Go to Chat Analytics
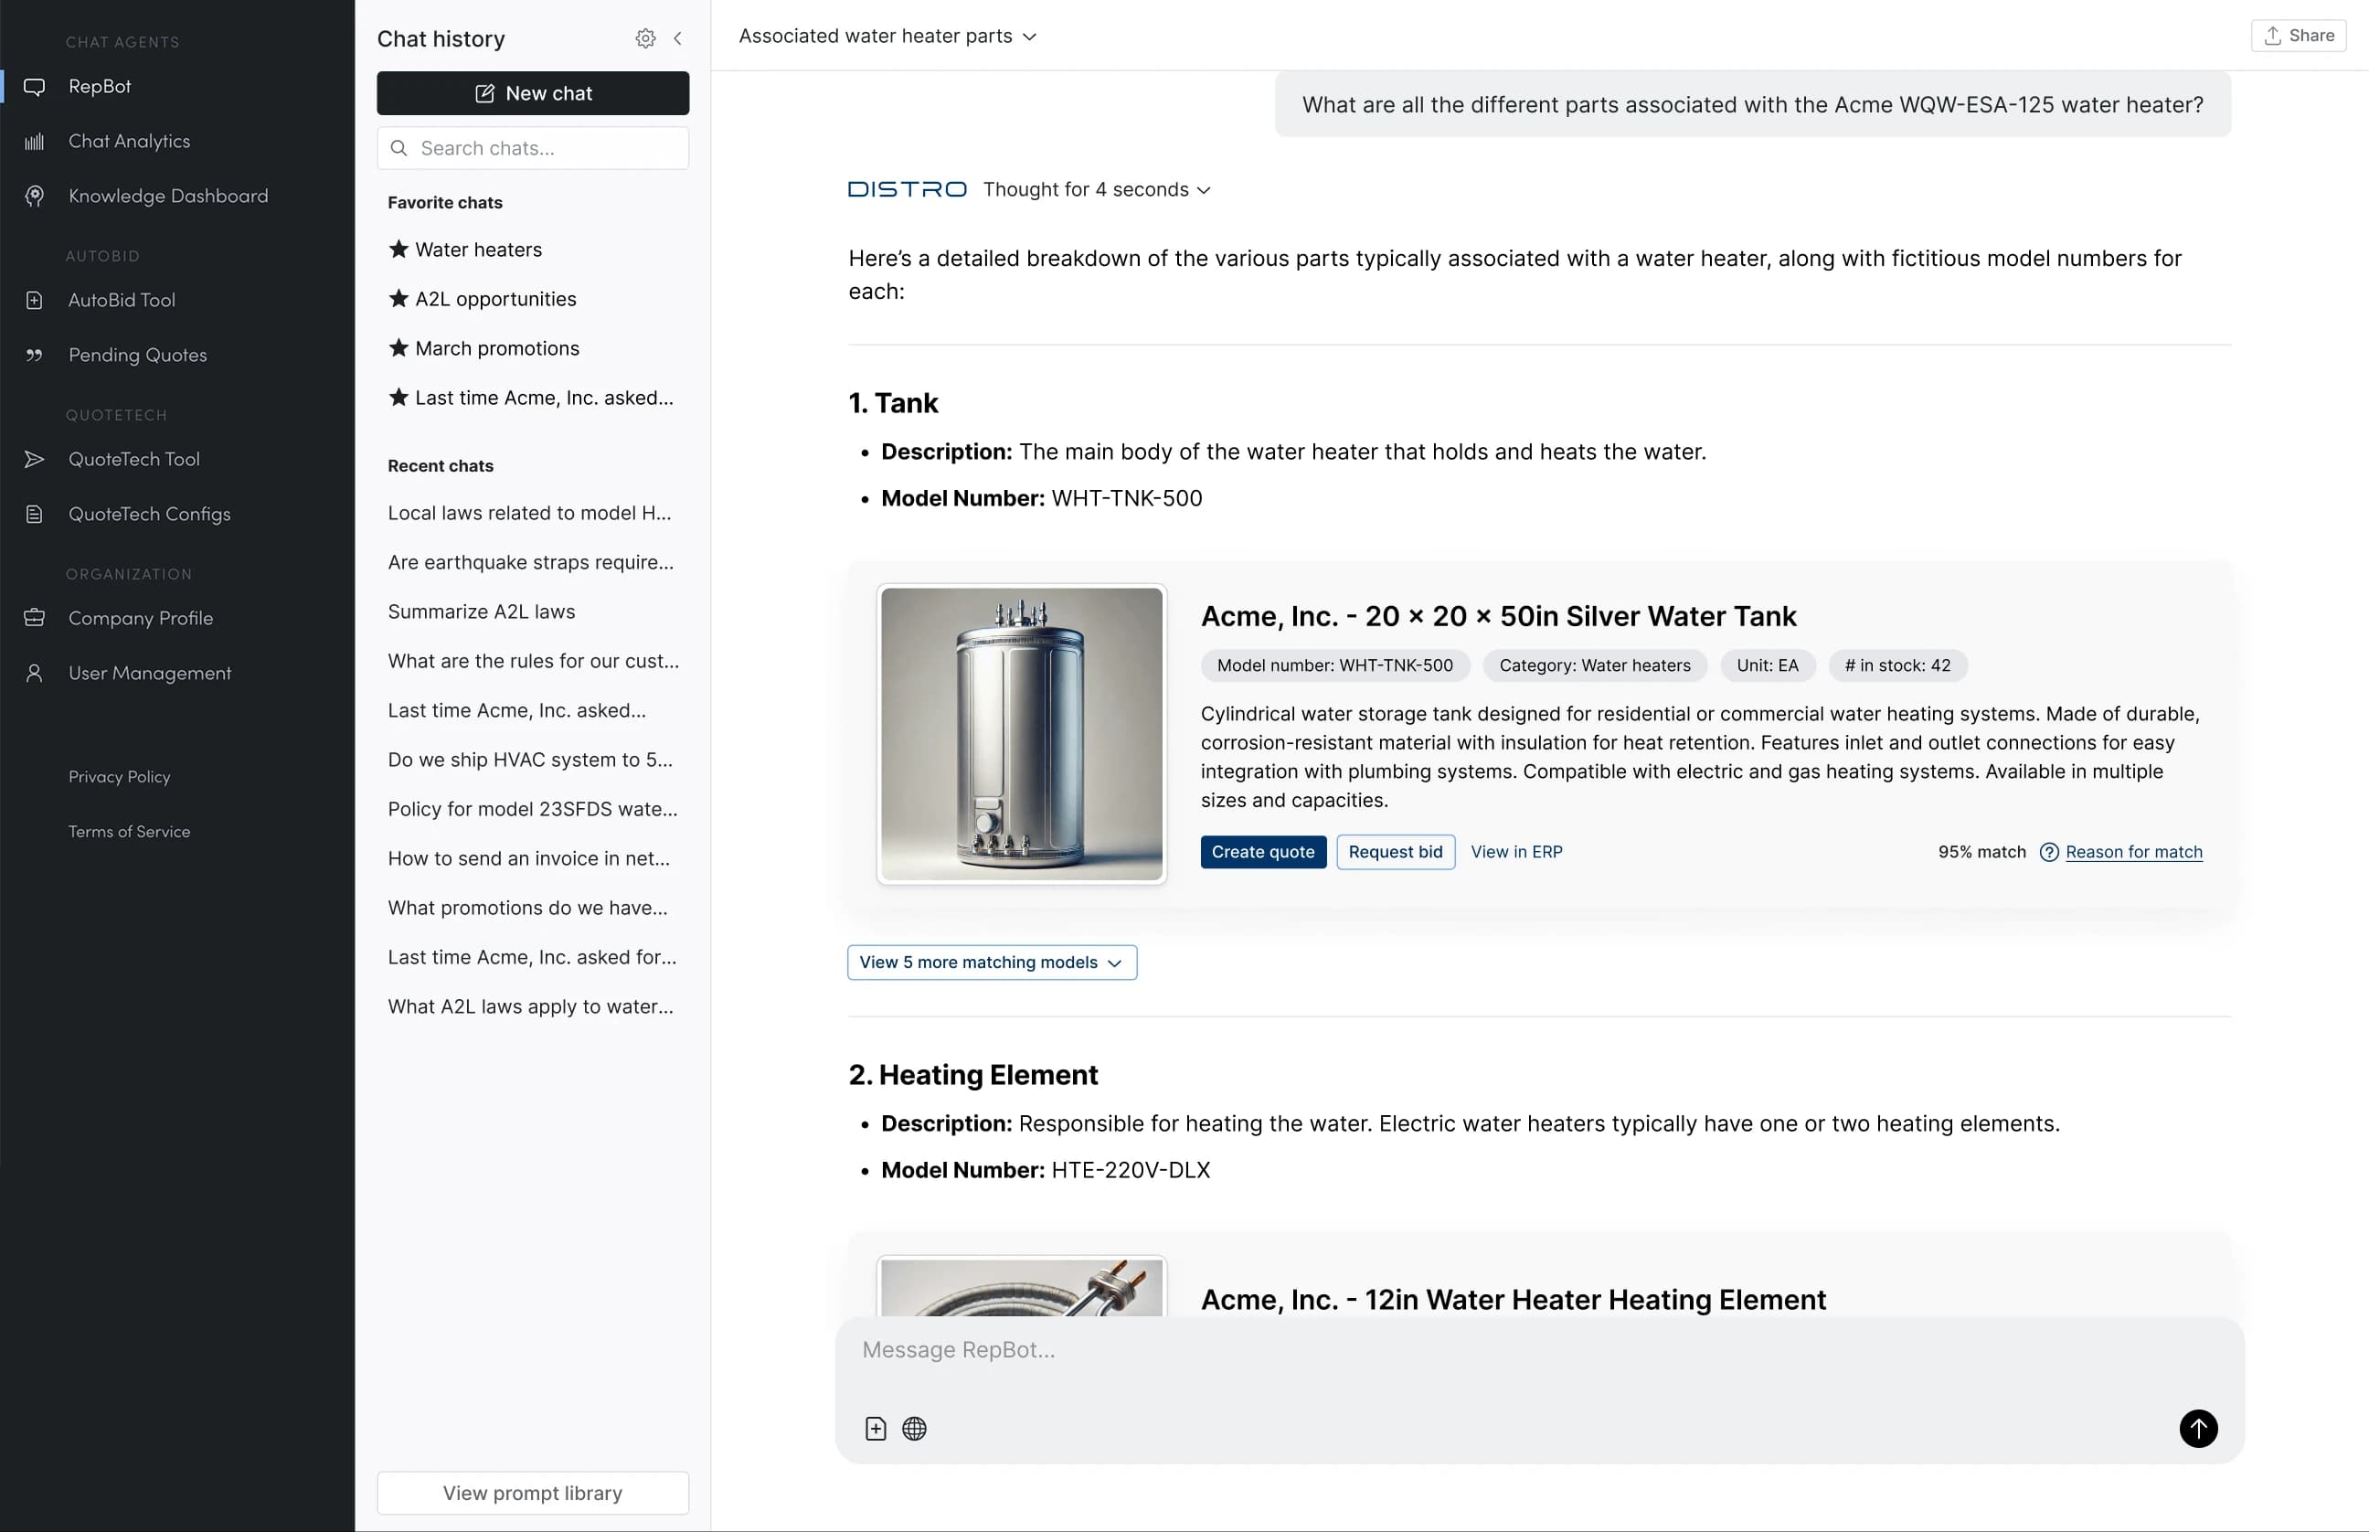This screenshot has height=1532, width=2369. [x=128, y=140]
